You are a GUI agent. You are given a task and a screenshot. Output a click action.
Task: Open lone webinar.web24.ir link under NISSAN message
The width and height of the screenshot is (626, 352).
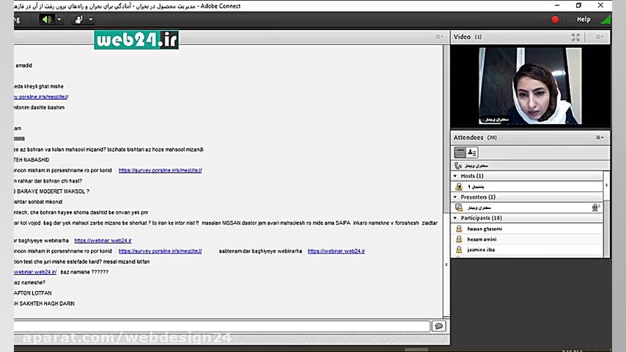click(x=103, y=241)
